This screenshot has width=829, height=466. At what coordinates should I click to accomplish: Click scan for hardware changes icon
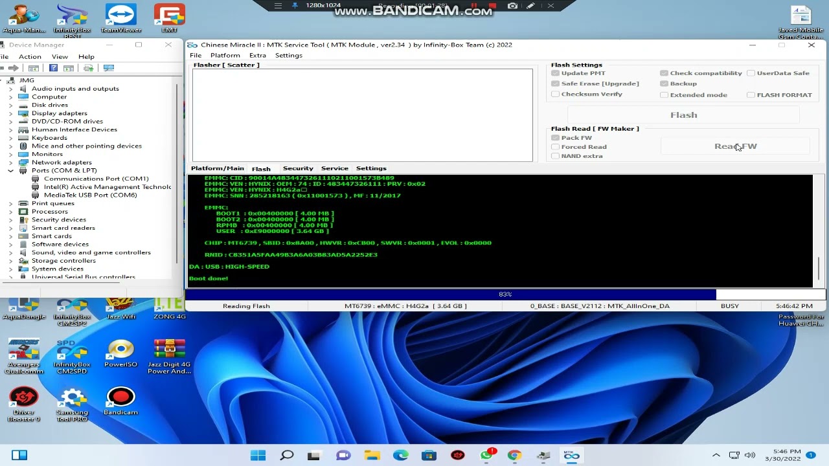(109, 68)
